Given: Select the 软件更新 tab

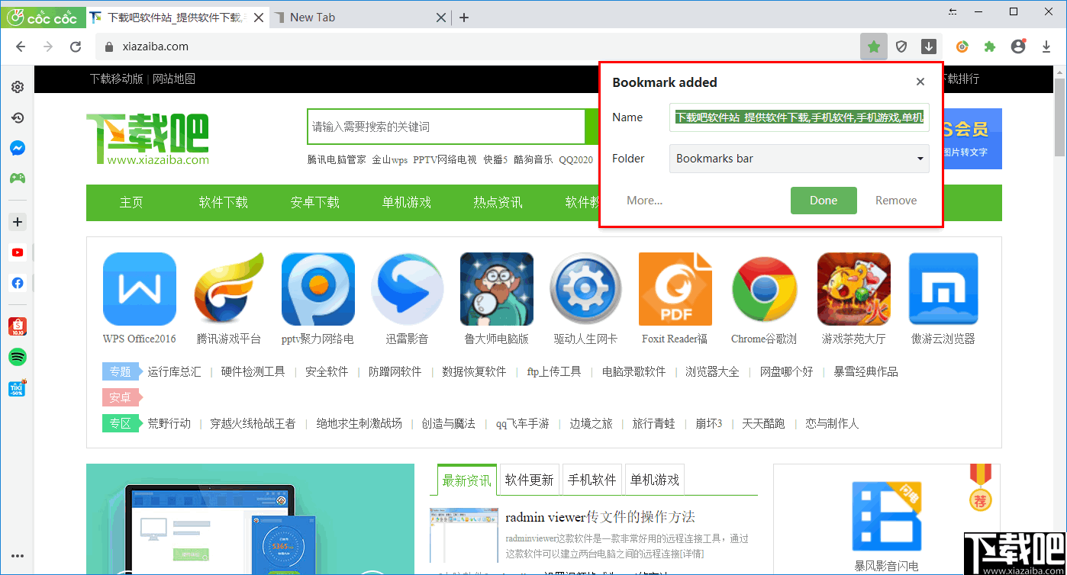Looking at the screenshot, I should click(529, 479).
